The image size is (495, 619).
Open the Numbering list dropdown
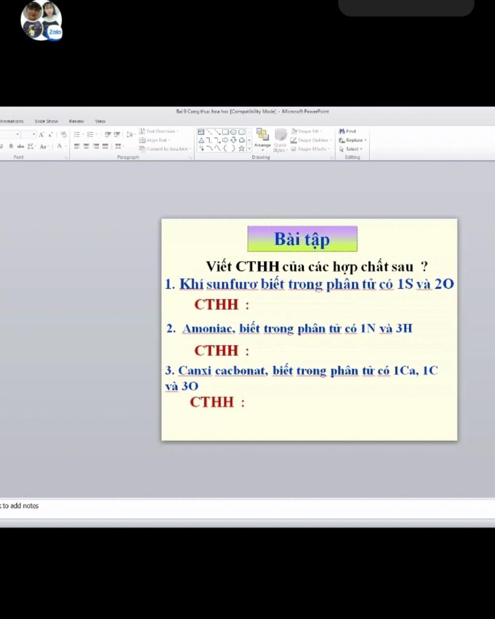pos(91,134)
